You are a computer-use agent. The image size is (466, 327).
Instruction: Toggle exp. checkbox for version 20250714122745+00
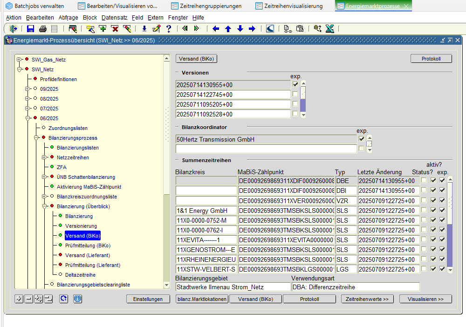295,94
